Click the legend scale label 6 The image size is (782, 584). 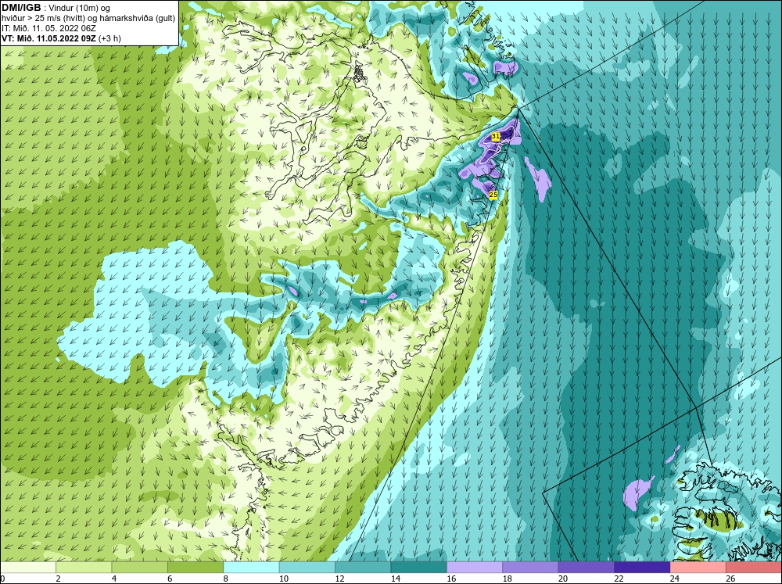[x=170, y=579]
